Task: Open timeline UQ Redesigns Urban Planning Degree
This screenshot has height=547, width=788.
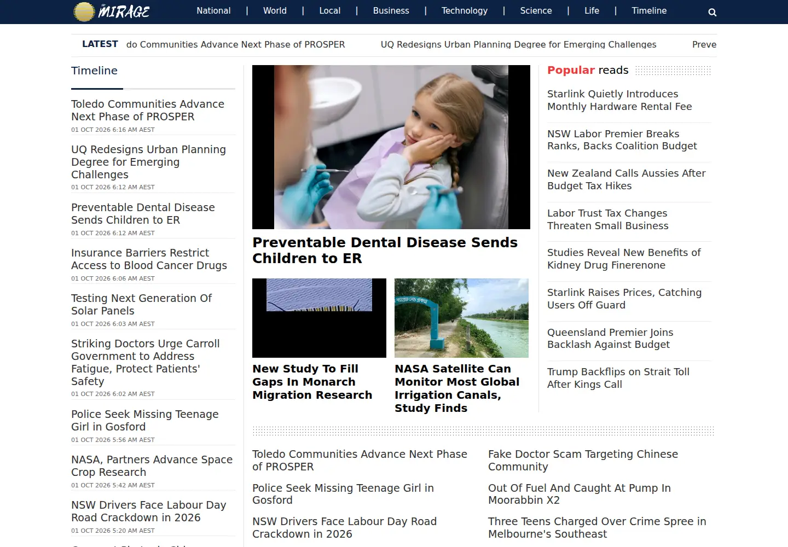Action: coord(148,162)
